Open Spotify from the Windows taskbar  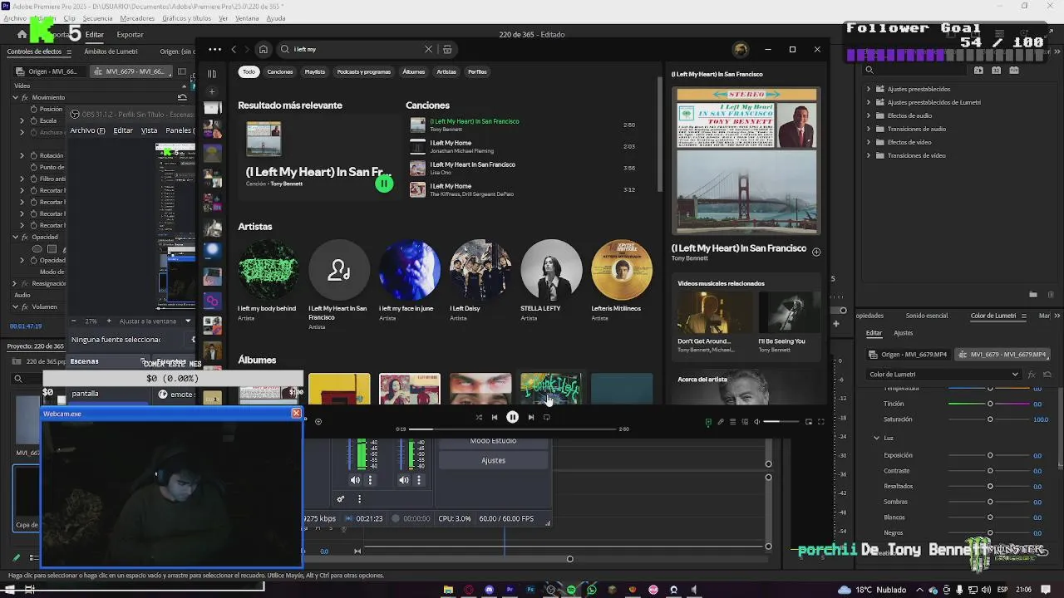click(571, 590)
